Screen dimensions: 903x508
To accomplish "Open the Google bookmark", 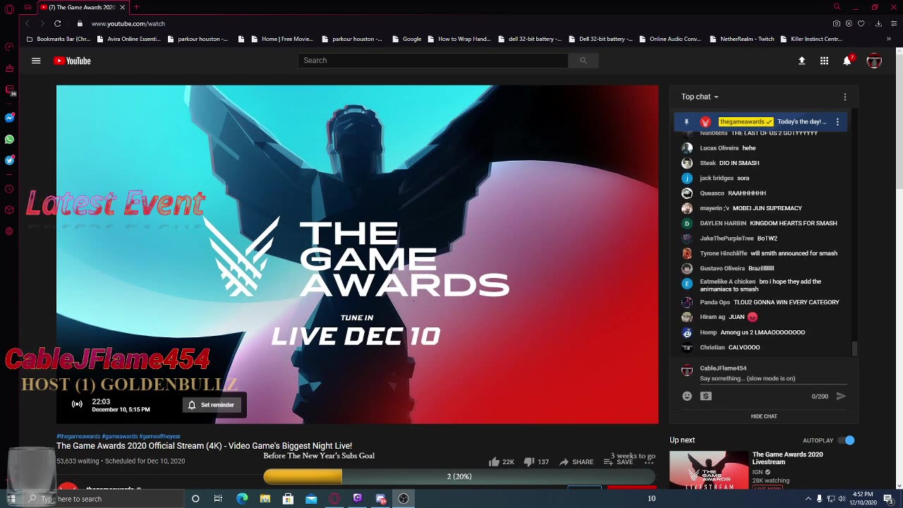I will (407, 39).
